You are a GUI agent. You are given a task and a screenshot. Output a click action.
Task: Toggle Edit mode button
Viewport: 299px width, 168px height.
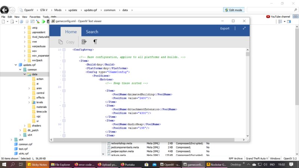(x=234, y=9)
